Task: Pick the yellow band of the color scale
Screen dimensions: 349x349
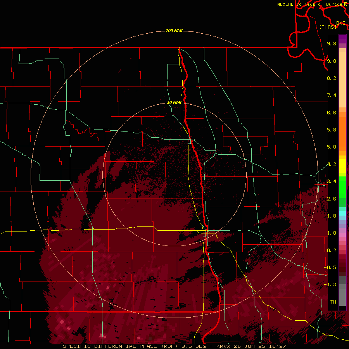Action: click(x=342, y=166)
